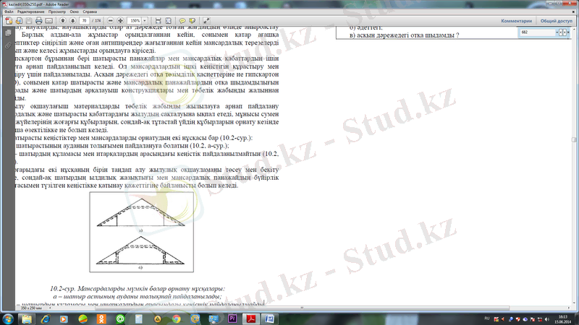Print the document with printer icon
The height and width of the screenshot is (325, 579).
tap(39, 21)
